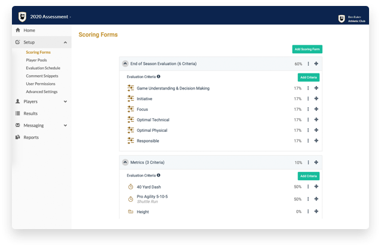
Task: Click the slider icon beside Initiative criterion
Action: coord(131,98)
